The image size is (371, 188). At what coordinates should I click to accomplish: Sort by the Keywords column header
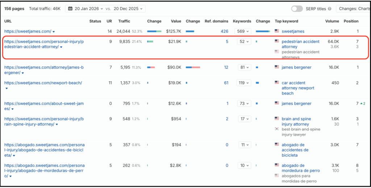(242, 21)
